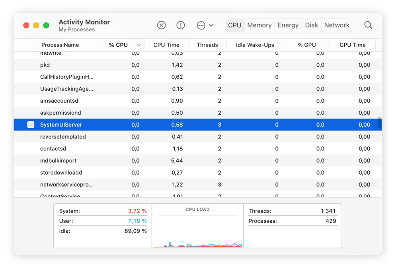Click the My Processes subtitle

[x=77, y=29]
